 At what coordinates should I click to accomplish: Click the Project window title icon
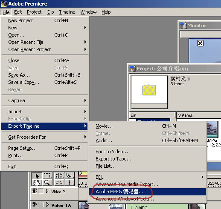pos(133,69)
